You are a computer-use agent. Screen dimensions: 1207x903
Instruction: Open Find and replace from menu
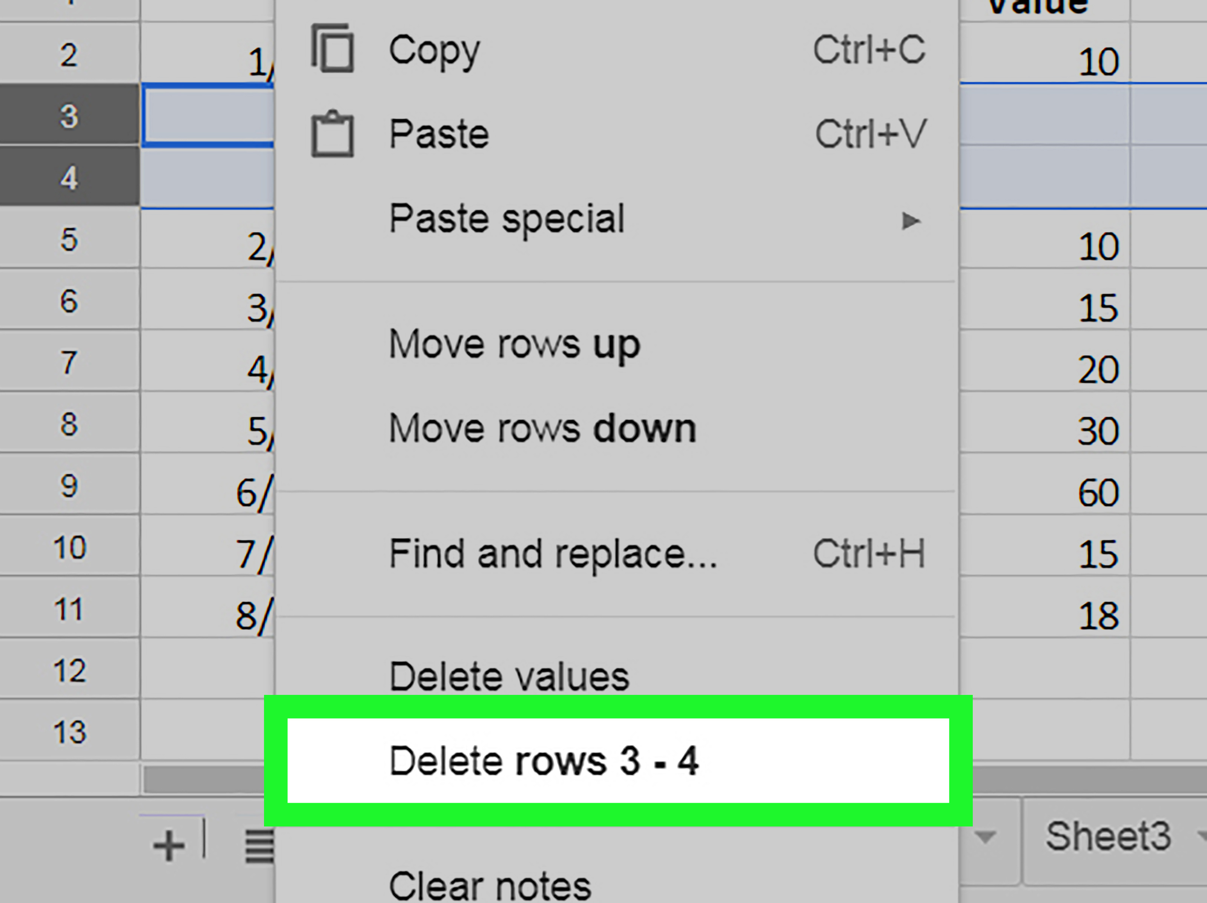tap(552, 554)
